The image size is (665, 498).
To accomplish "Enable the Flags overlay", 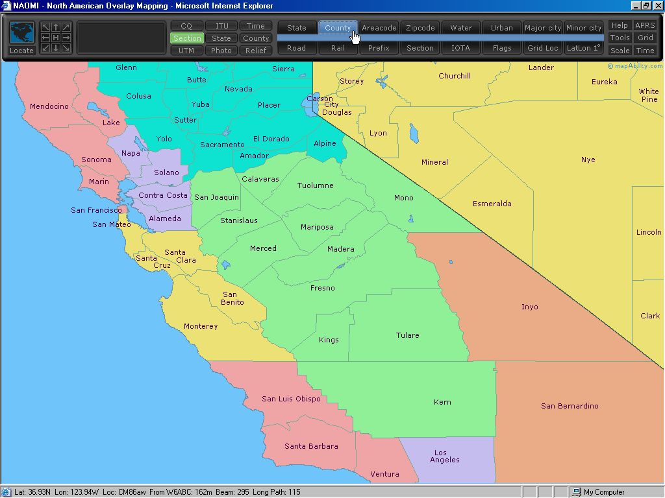I will point(502,48).
